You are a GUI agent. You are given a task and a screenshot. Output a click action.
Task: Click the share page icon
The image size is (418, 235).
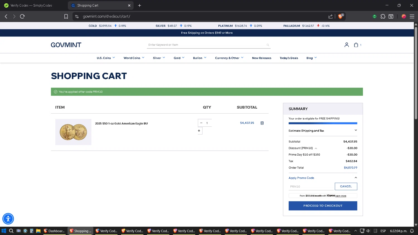[330, 16]
